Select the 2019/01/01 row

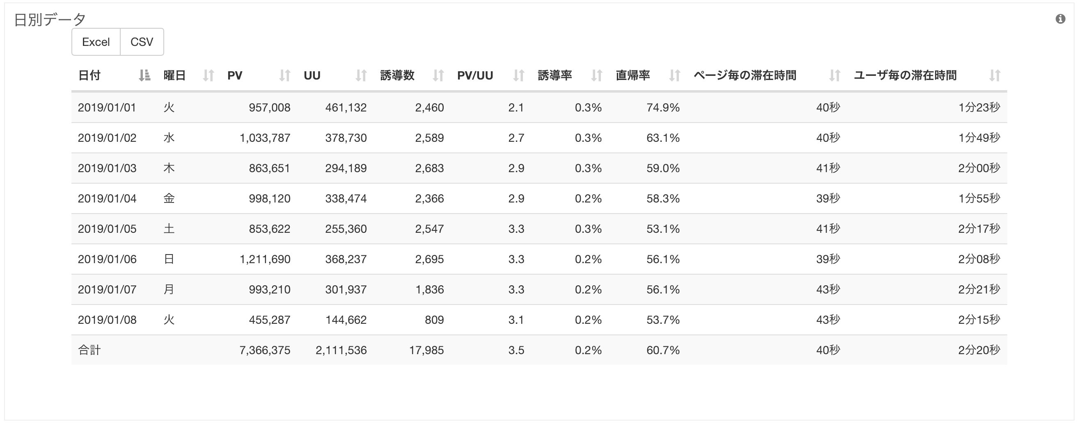click(539, 107)
